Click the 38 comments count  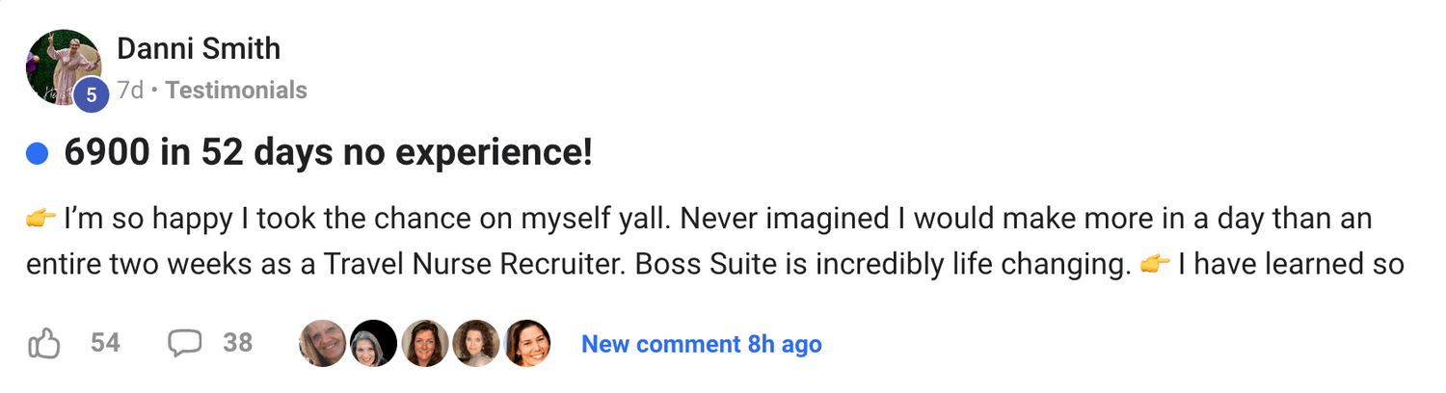pyautogui.click(x=237, y=343)
